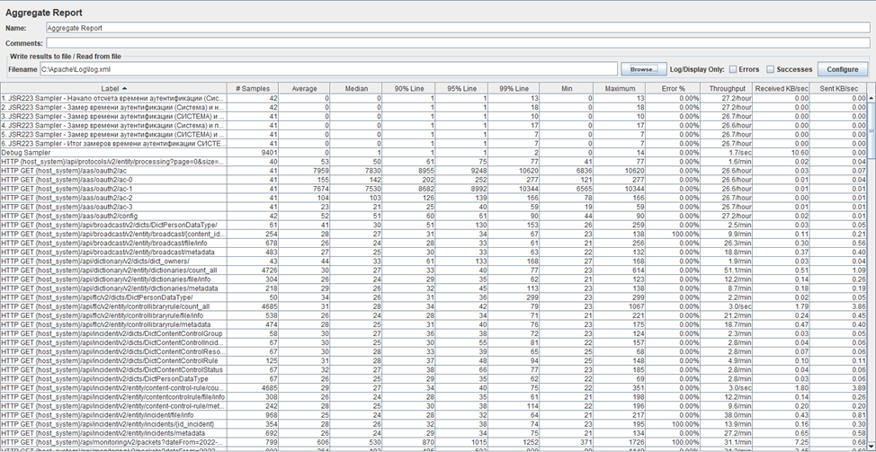
Task: Select the Debug Sampler row
Action: point(434,153)
